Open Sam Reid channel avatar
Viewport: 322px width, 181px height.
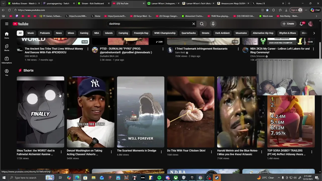[x=170, y=50]
